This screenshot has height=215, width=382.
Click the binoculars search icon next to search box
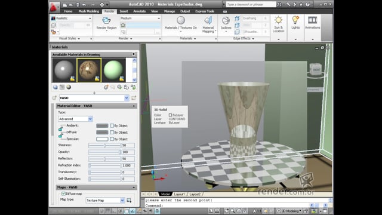point(279,4)
